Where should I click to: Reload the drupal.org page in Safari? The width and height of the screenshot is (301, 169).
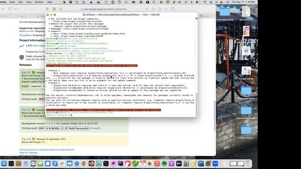[x=147, y=9]
